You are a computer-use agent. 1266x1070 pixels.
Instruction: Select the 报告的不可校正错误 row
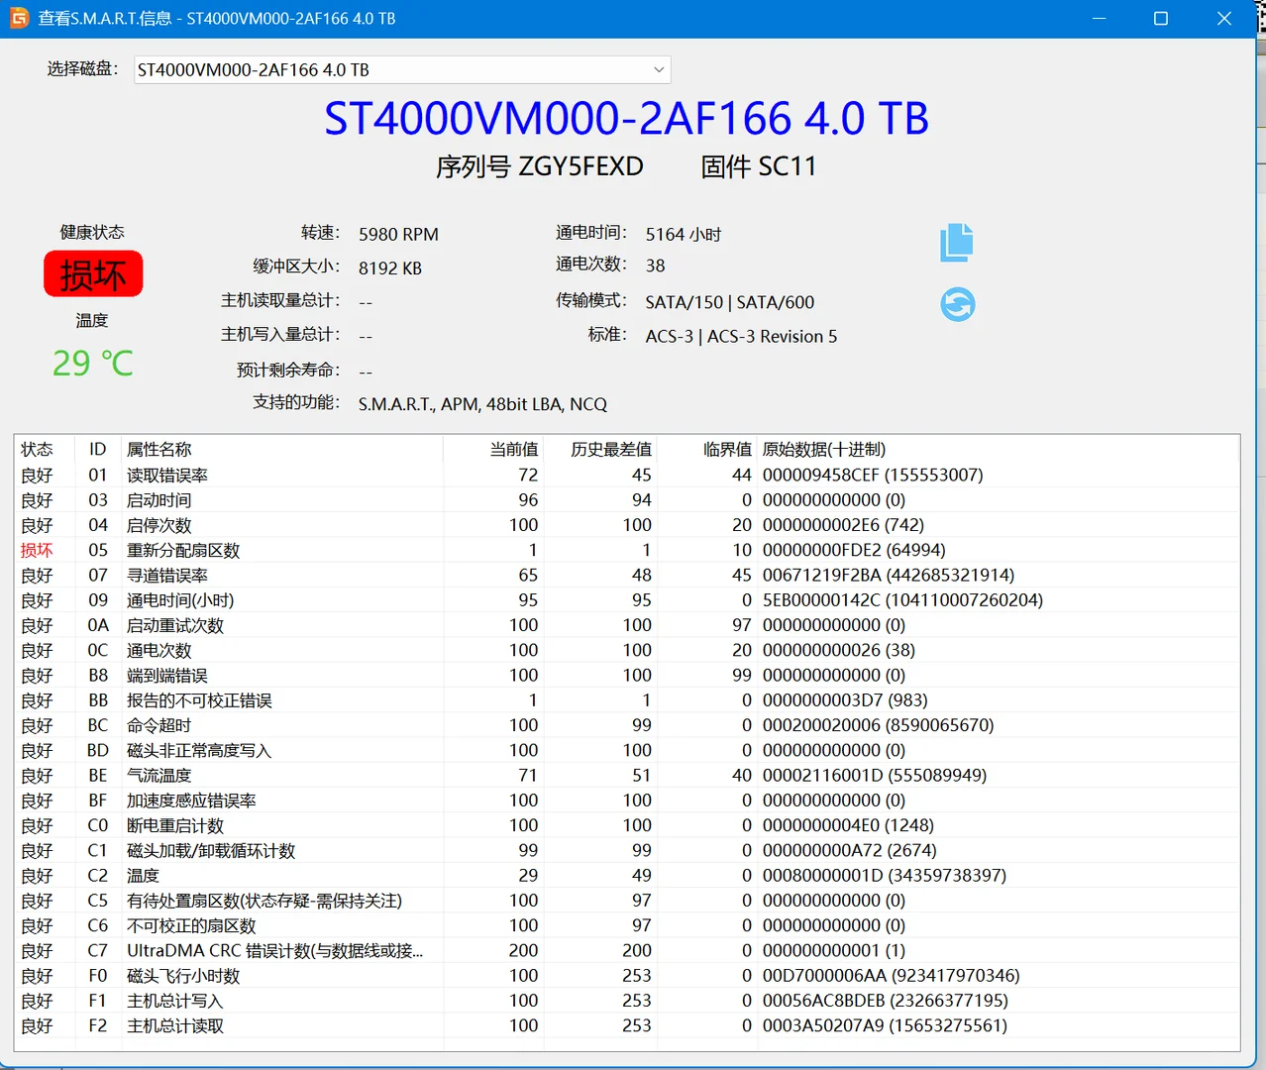click(x=627, y=700)
